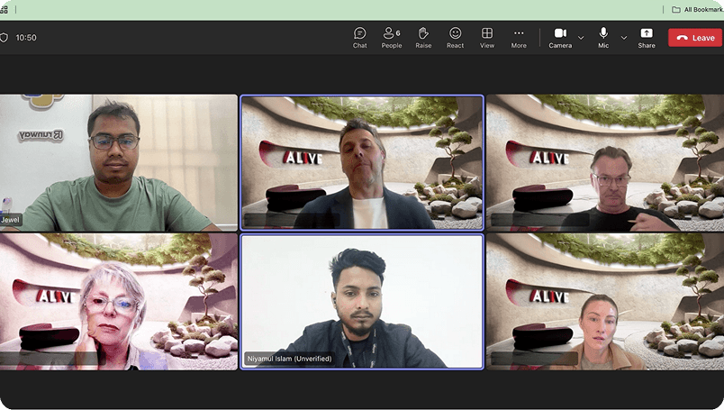
Task: Mute the Mic
Action: [x=603, y=37]
